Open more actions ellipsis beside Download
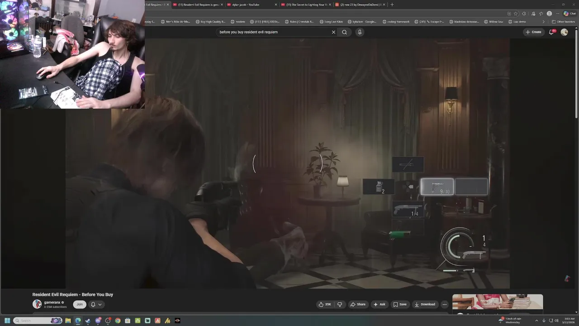579x326 pixels. tap(445, 304)
